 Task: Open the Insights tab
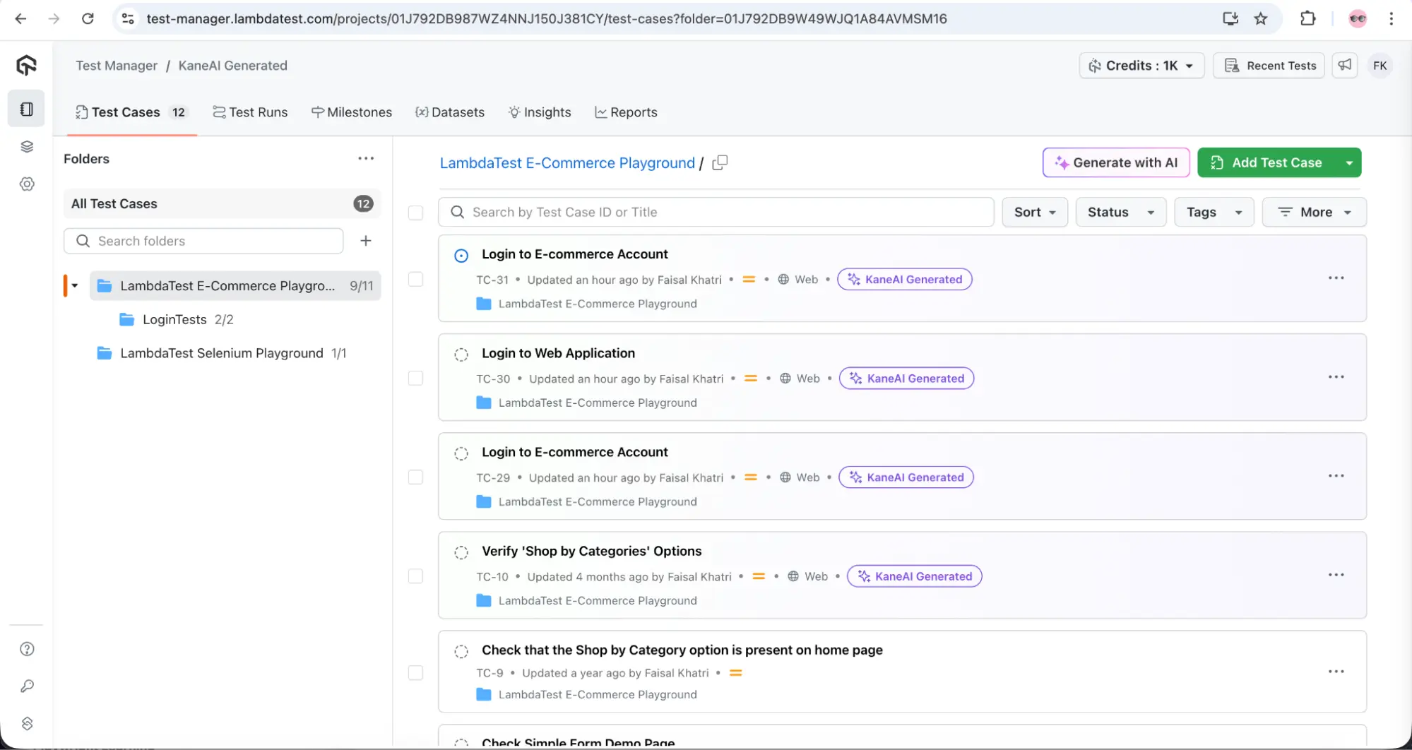click(x=540, y=112)
